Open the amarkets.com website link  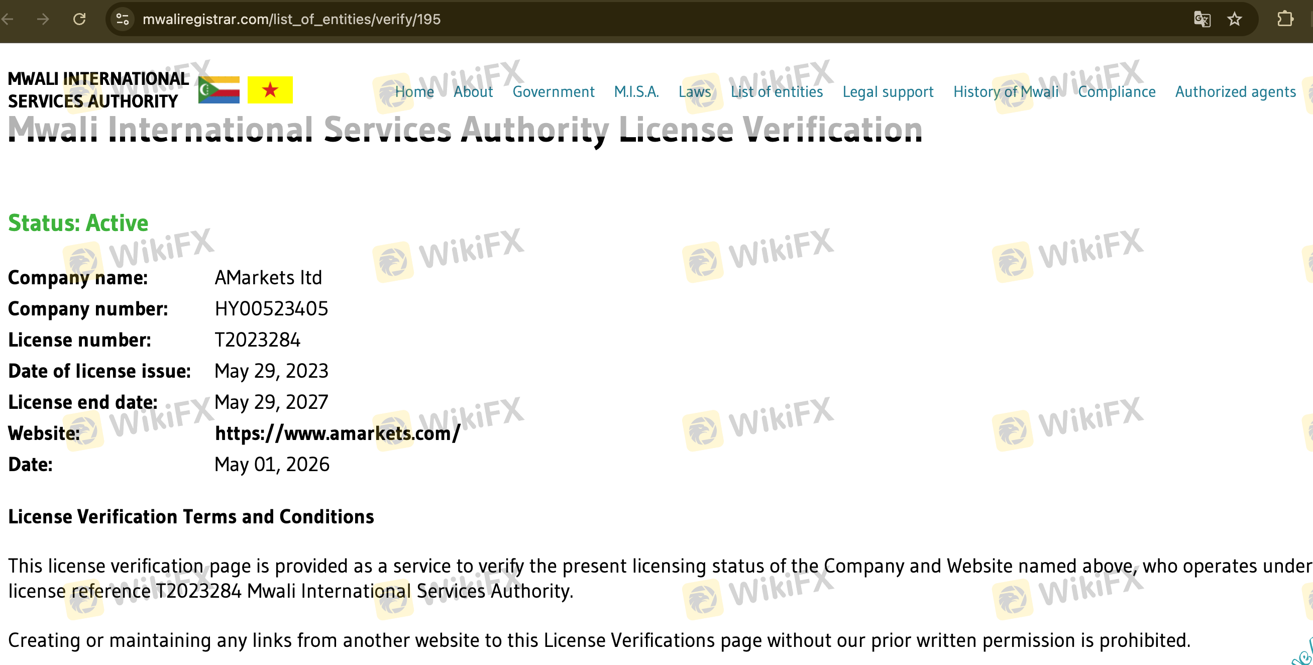(x=338, y=433)
